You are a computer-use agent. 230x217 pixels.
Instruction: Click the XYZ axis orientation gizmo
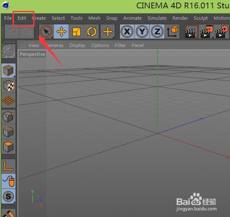(37, 199)
